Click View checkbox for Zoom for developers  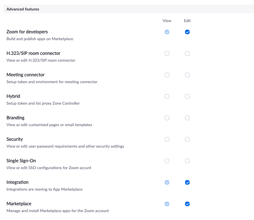167,32
